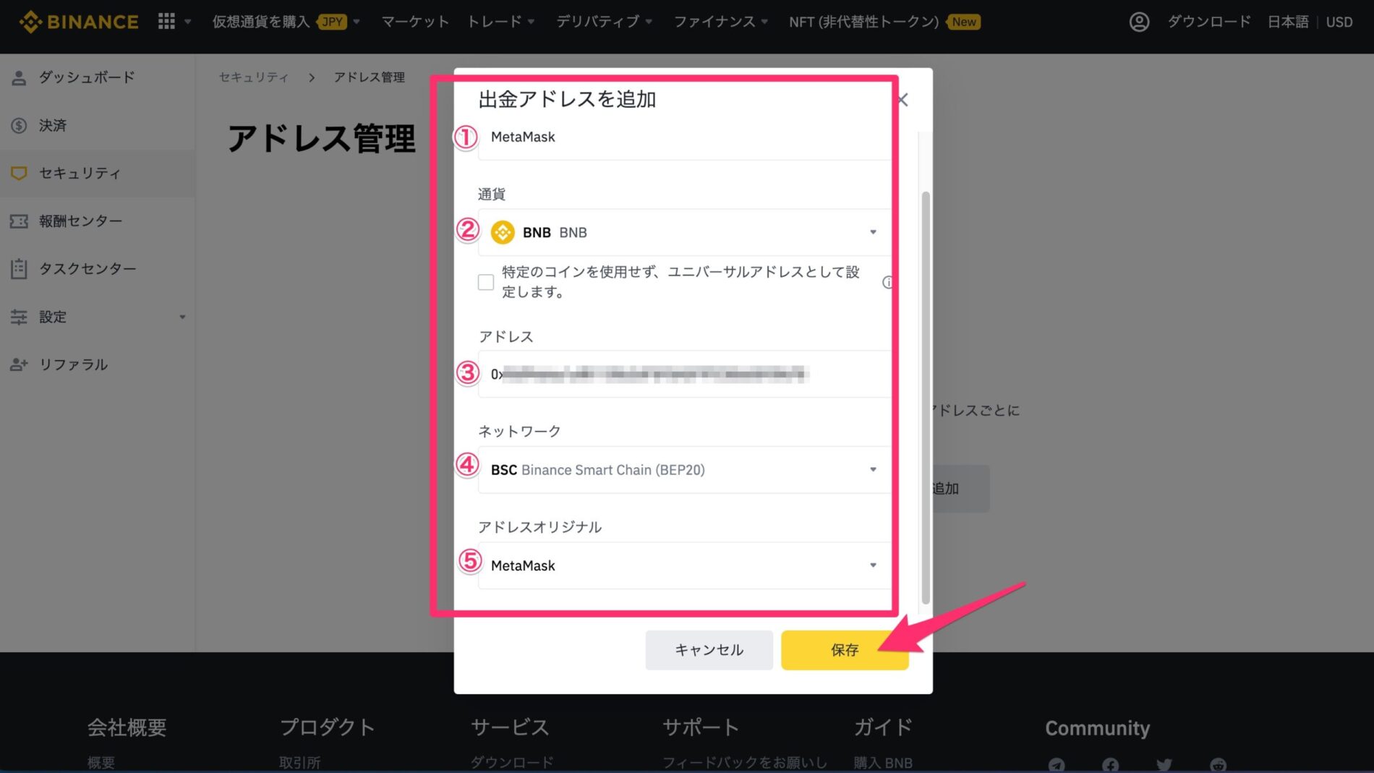The image size is (1374, 773).
Task: Click the セキュリティ shield icon in sidebar
Action: click(20, 174)
